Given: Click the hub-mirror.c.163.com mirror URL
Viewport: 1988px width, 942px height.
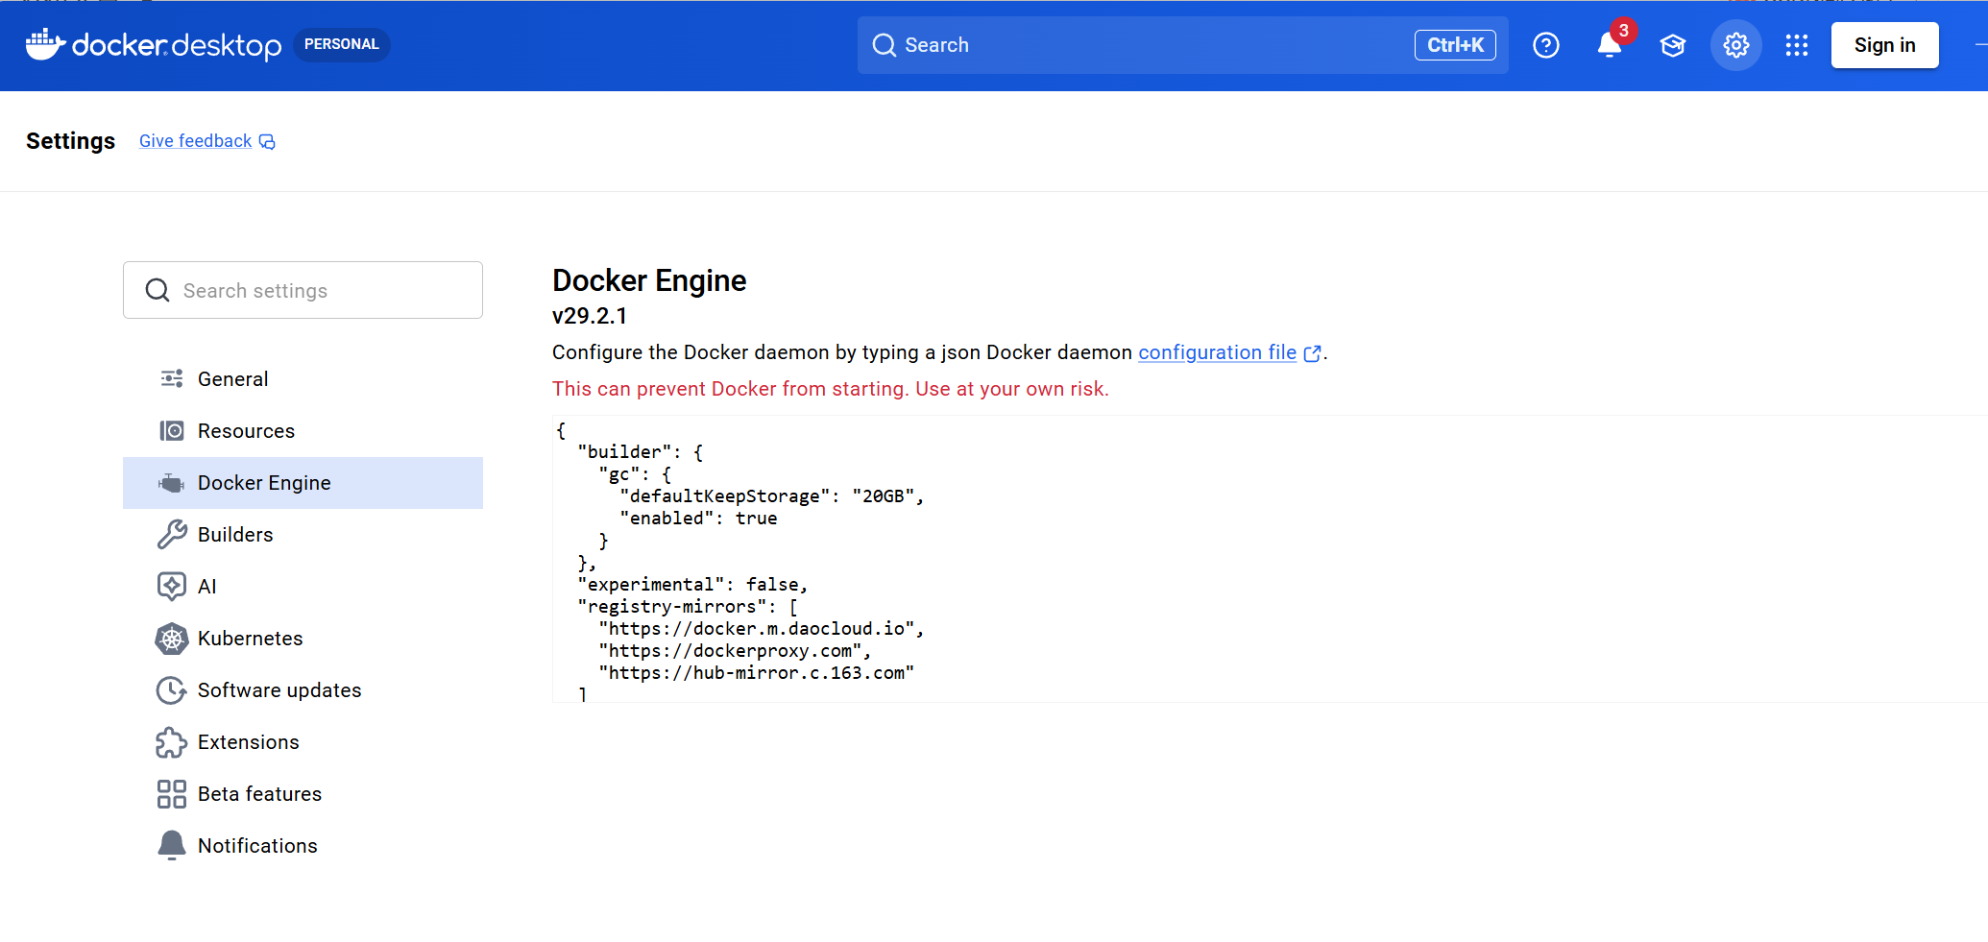Looking at the screenshot, I should 756,673.
